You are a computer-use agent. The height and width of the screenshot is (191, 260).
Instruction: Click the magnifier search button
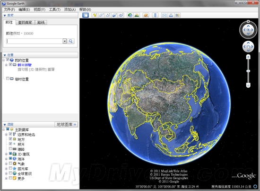71,41
